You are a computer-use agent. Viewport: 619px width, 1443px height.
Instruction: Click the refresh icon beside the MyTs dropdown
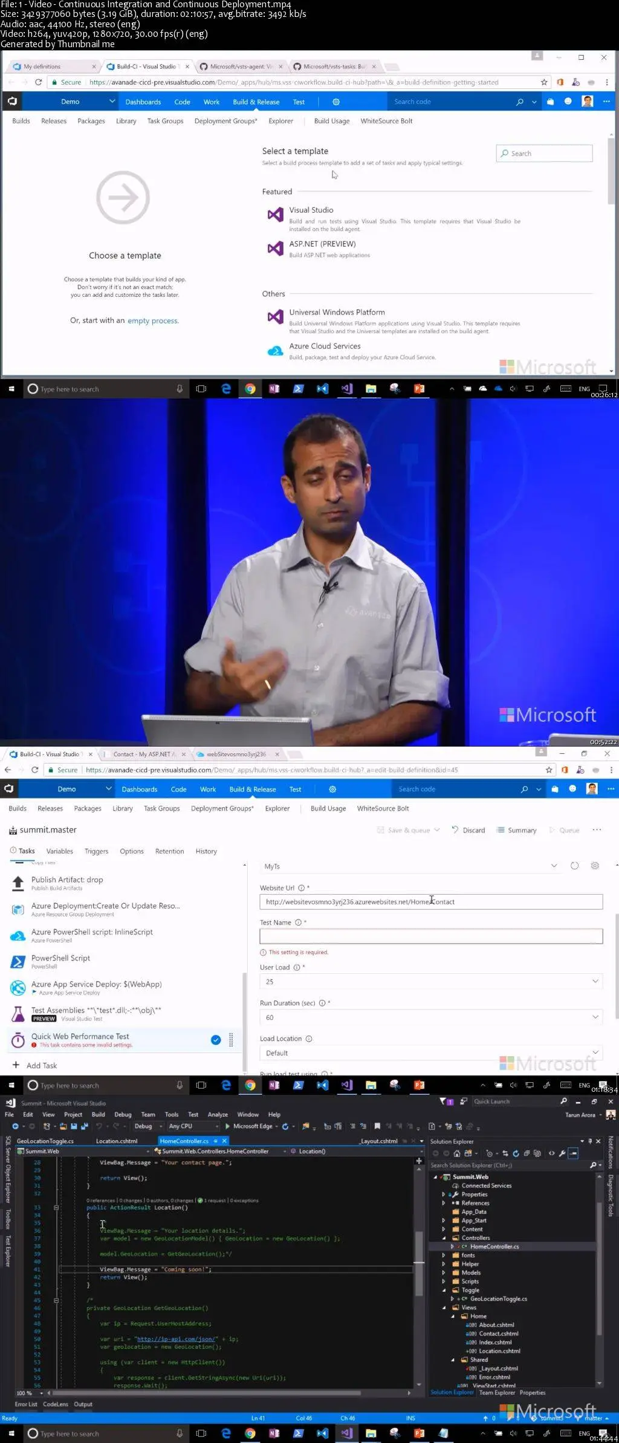point(574,866)
